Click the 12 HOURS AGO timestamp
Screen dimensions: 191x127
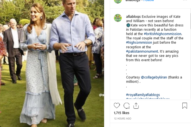pyautogui.click(x=122, y=119)
